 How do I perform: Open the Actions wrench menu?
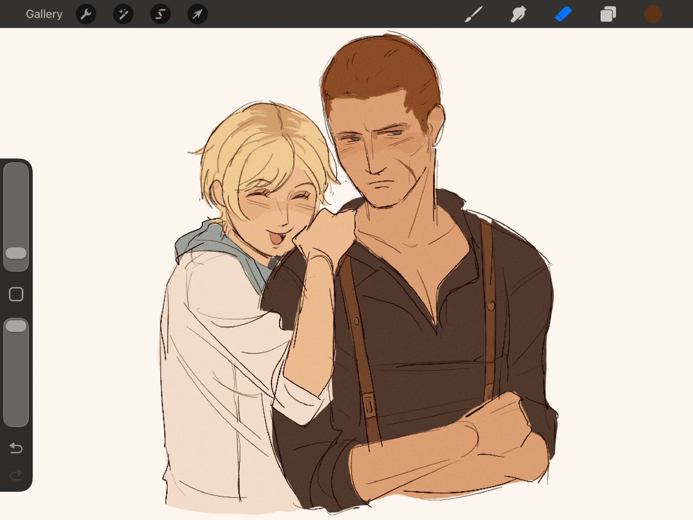tap(86, 14)
